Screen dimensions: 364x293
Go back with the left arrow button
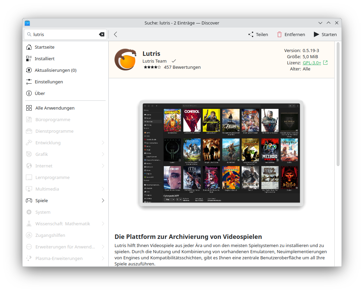click(116, 34)
